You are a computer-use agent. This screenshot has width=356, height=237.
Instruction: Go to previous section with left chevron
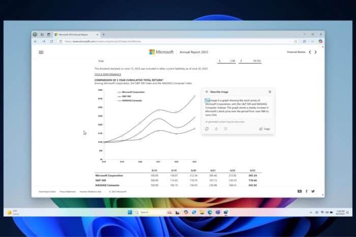point(310,52)
